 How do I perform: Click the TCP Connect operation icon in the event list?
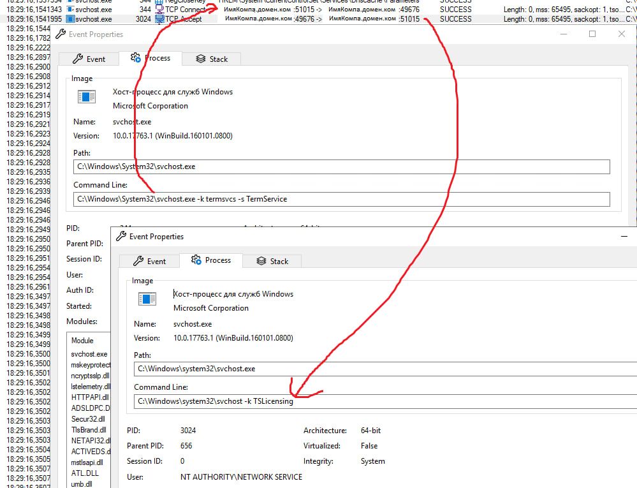[159, 10]
